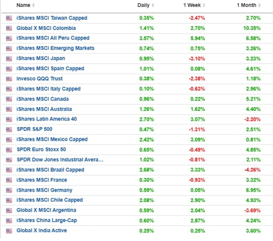273x241 pixels.
Task: Click flag icon beside iShares MSCI Italy Capped
Action: (x=9, y=89)
